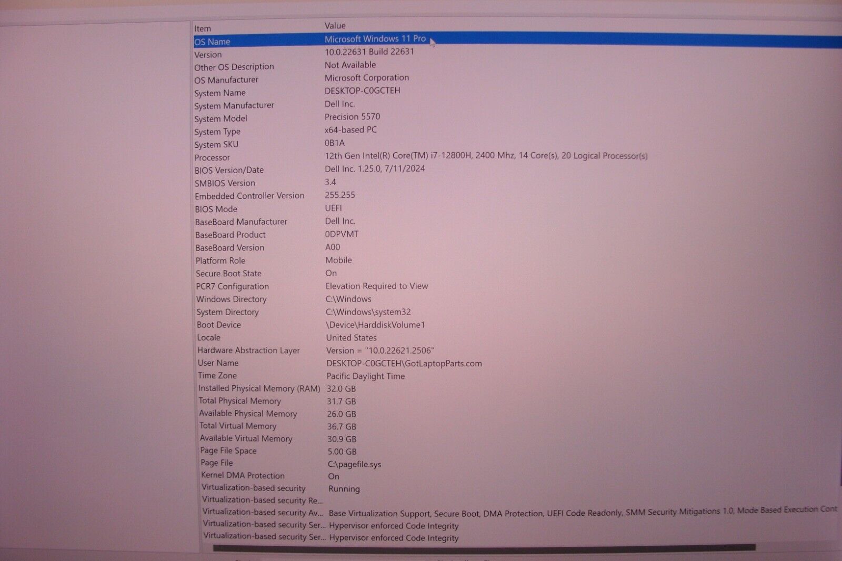Click the DESKTOP-C0GCTEH system name value
The image size is (842, 561).
[362, 91]
